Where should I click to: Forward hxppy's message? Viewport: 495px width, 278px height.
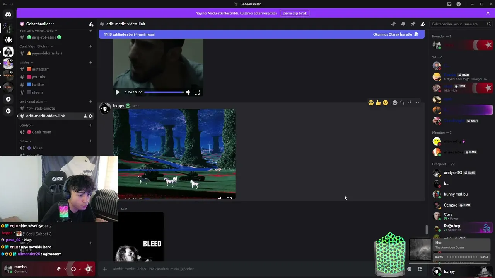point(409,103)
